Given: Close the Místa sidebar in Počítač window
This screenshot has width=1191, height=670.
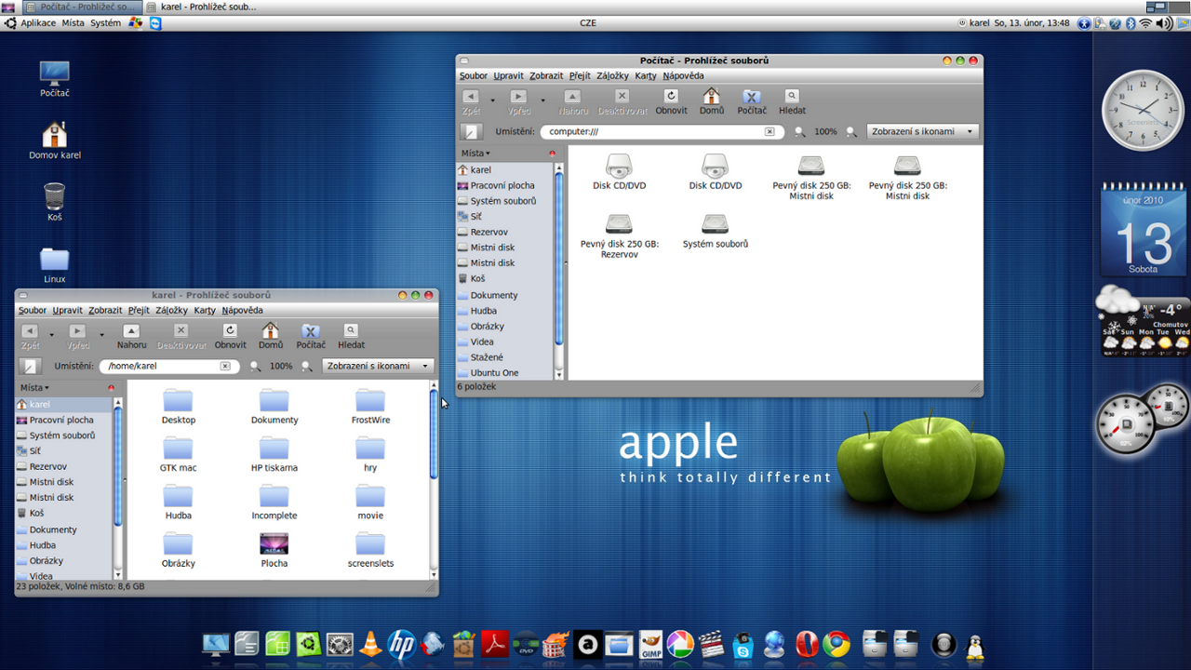Looking at the screenshot, I should pos(552,154).
